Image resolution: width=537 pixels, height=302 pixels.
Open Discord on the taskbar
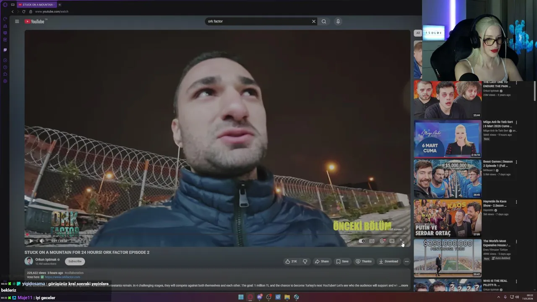260,297
